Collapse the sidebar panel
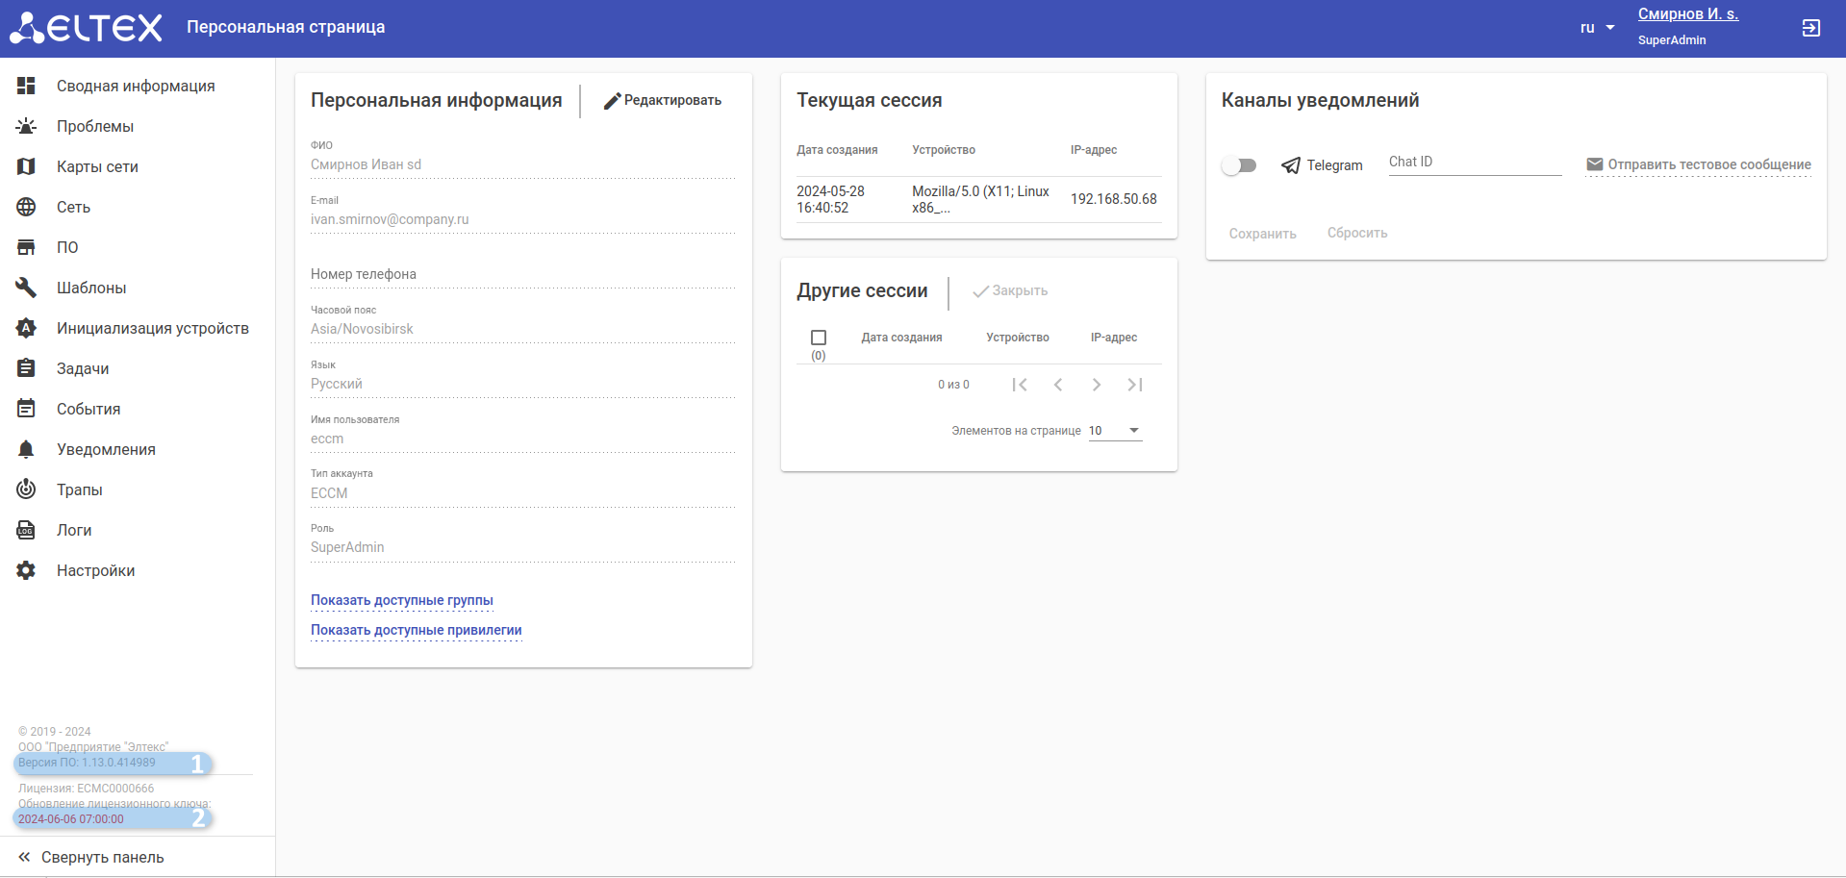The width and height of the screenshot is (1846, 878). [x=91, y=857]
